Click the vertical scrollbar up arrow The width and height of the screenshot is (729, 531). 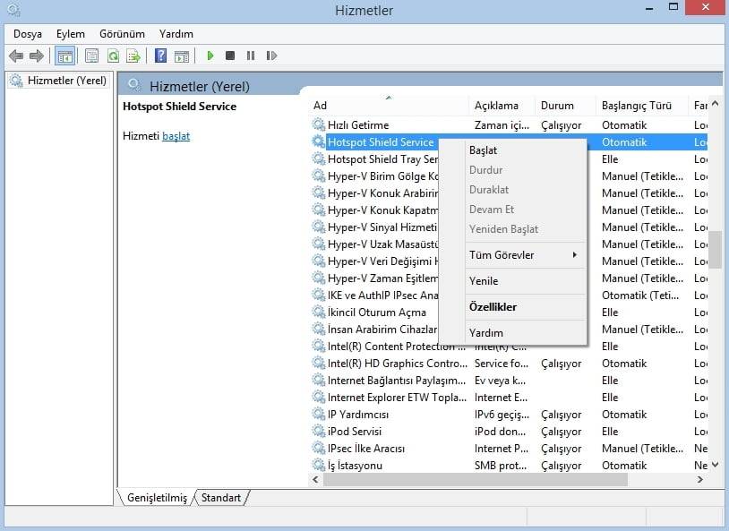[715, 104]
